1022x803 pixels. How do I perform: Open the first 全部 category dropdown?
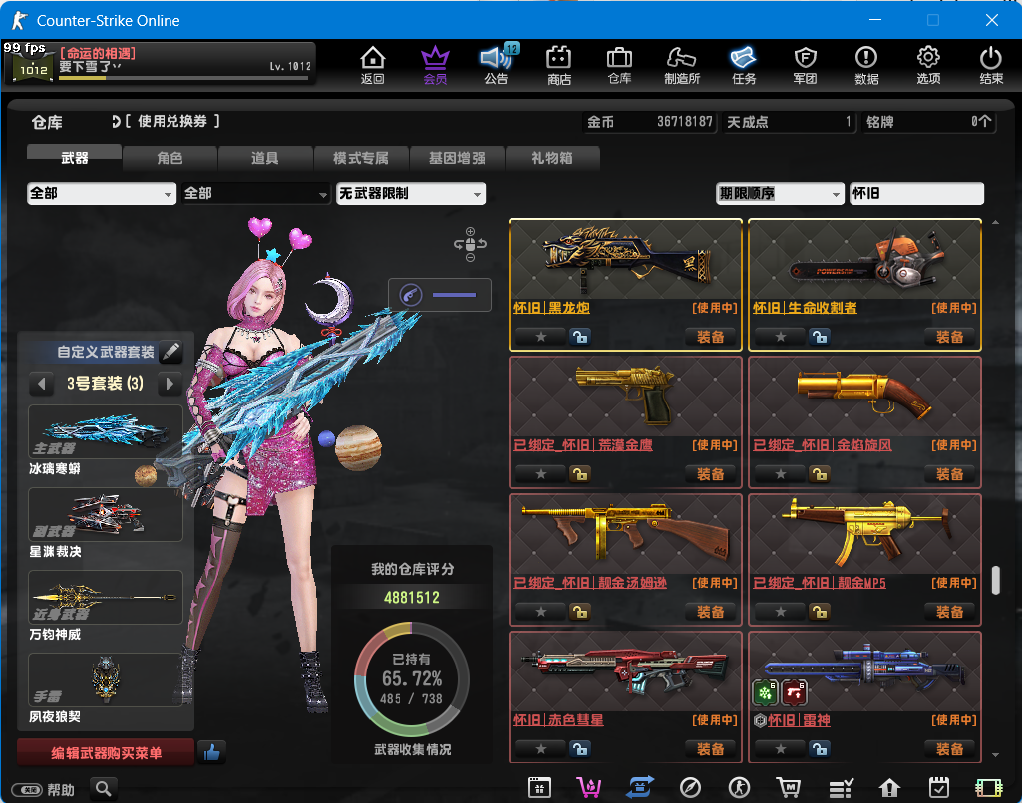[x=102, y=194]
